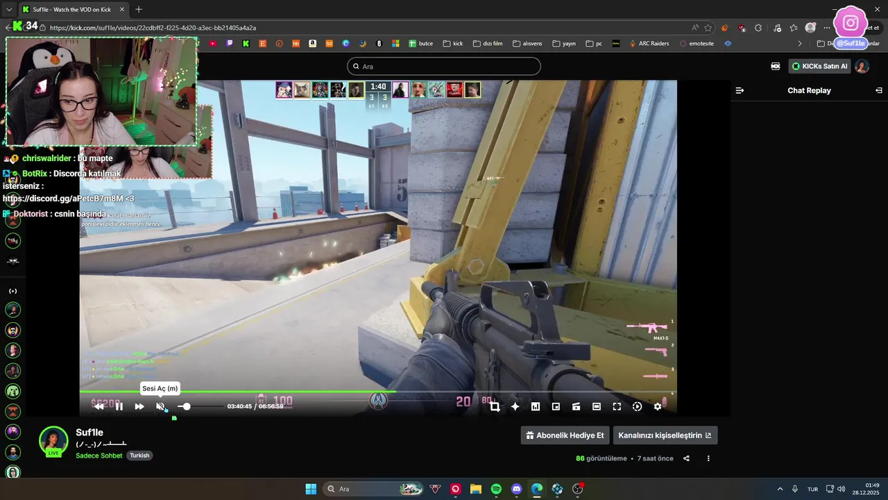Add this page to favorites star
This screenshot has height=500, width=888.
(x=708, y=28)
